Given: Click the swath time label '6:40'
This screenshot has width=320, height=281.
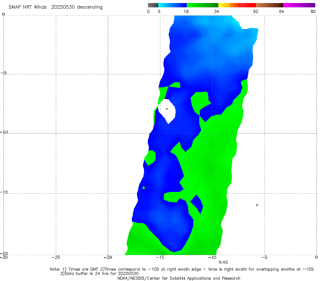Looking at the screenshot, I should click(223, 262).
